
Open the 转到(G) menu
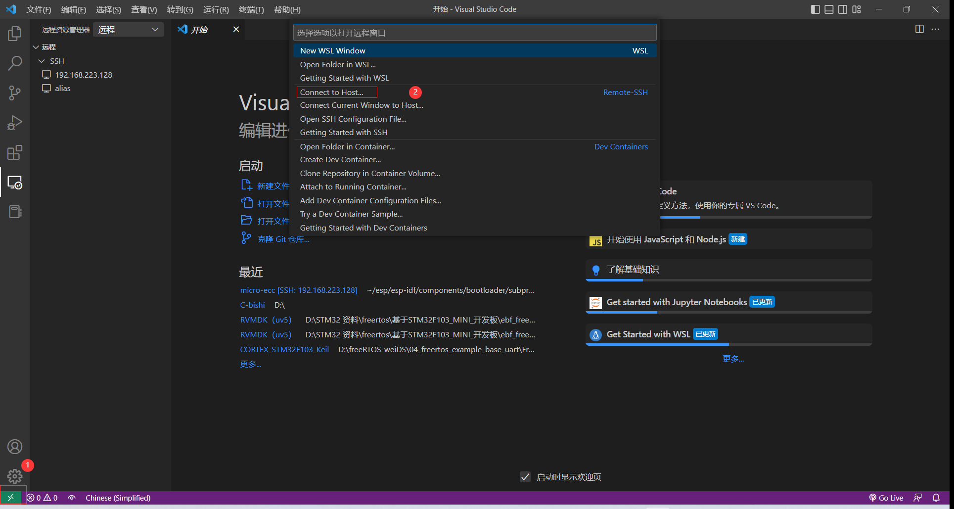point(180,9)
